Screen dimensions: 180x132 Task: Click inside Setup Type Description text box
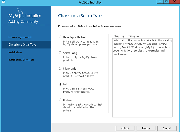[x=142, y=78]
